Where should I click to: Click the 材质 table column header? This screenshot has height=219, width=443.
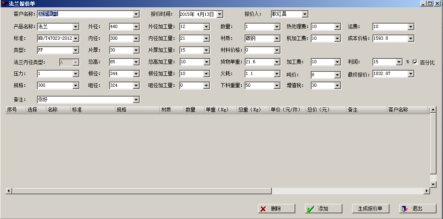[x=171, y=110]
